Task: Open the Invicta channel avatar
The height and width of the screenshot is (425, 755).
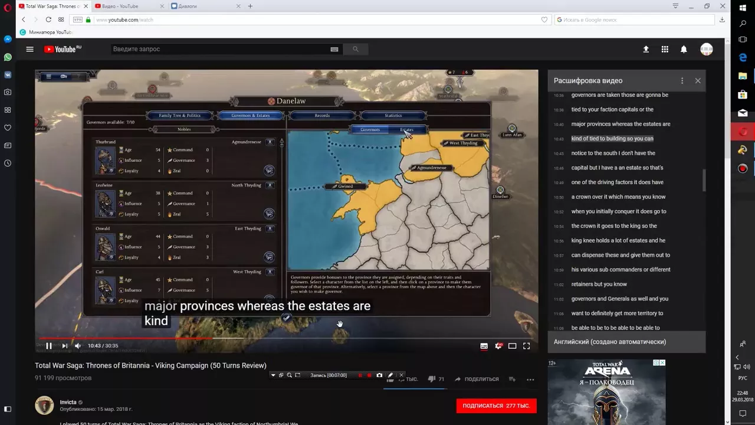Action: tap(44, 406)
